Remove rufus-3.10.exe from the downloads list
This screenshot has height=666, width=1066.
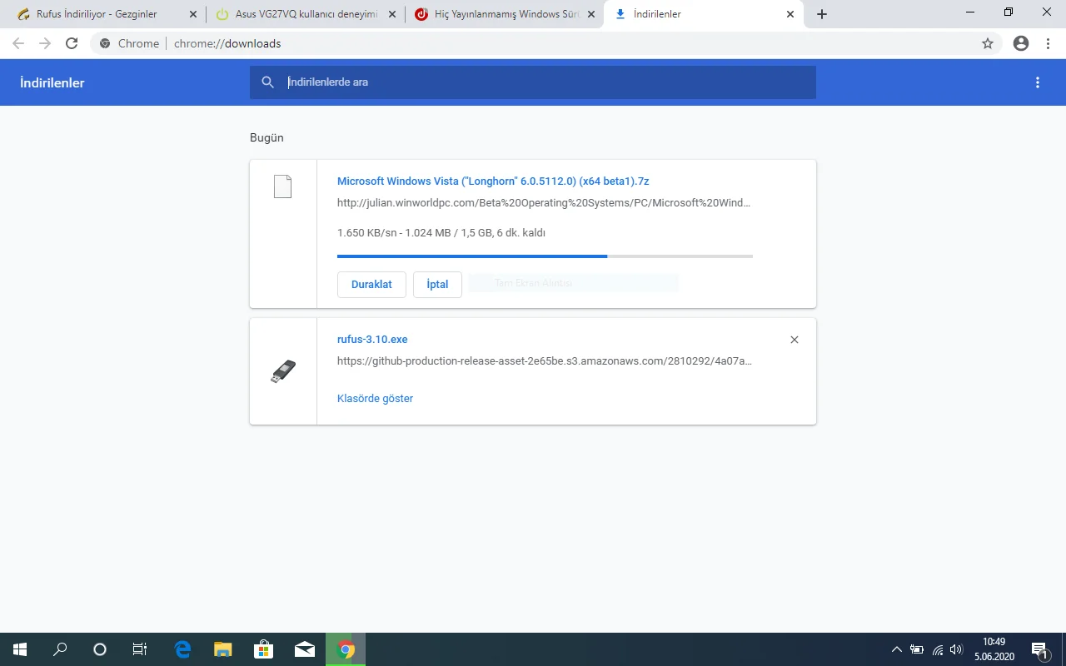(795, 340)
